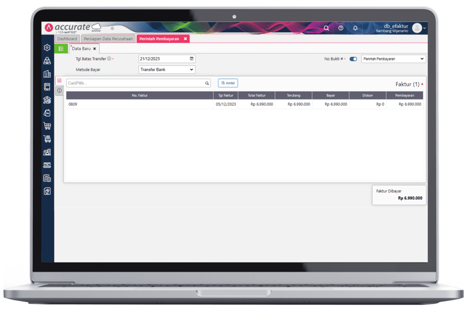Click the Tgl Faktur column header
Screen dimensions: 467x311
pos(226,96)
